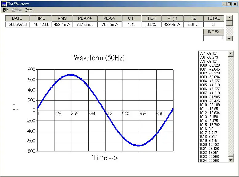This screenshot has width=239, height=177.
Task: Select data row 1010 -22.109
Action: 213,105
